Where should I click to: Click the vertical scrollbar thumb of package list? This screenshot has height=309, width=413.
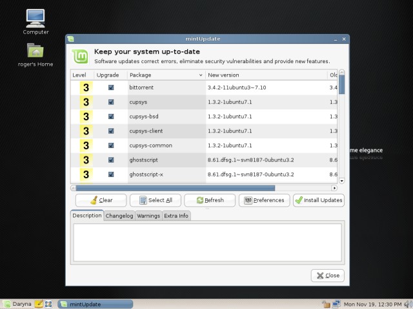(342, 84)
